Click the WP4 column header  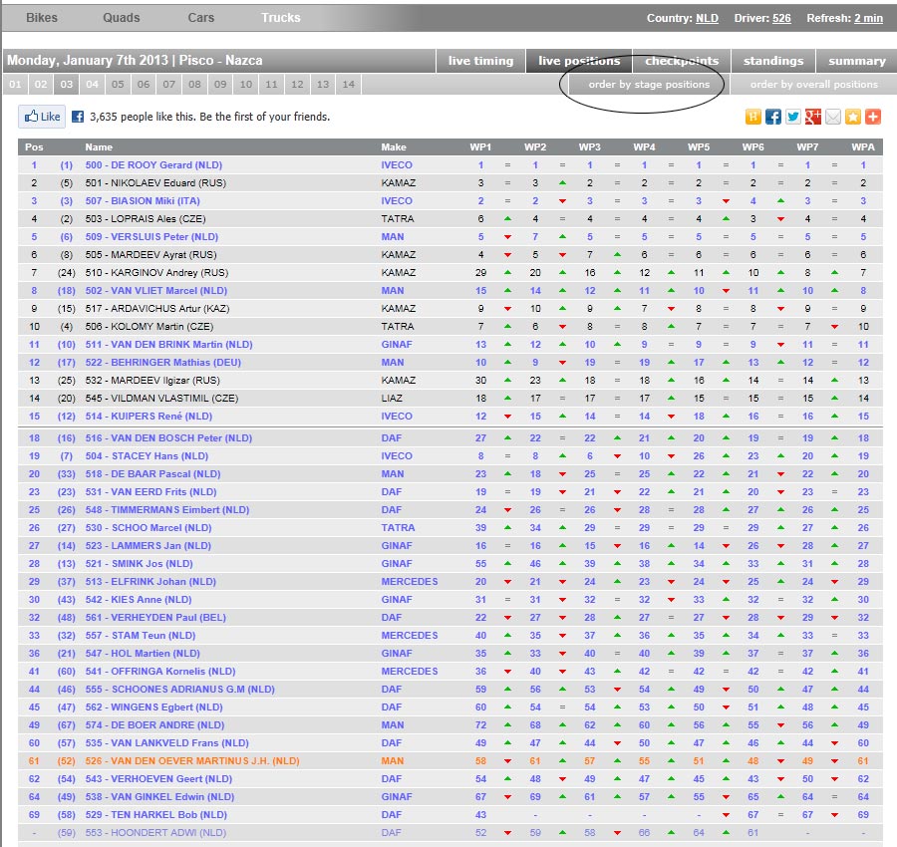pyautogui.click(x=644, y=147)
